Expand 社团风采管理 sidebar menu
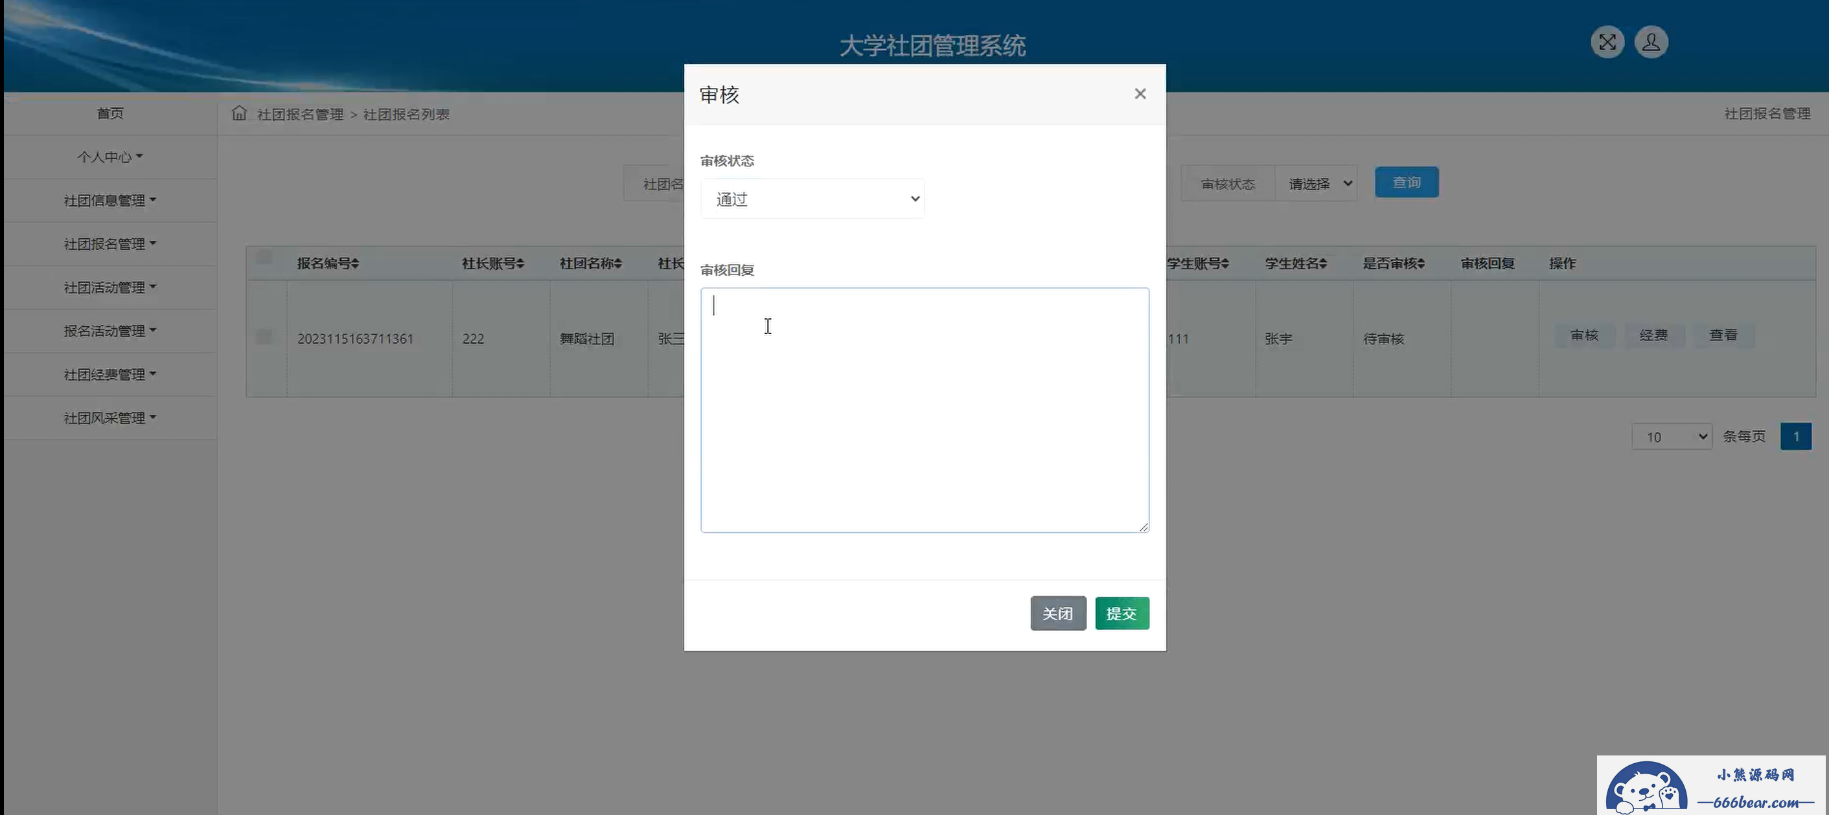1829x815 pixels. (110, 418)
